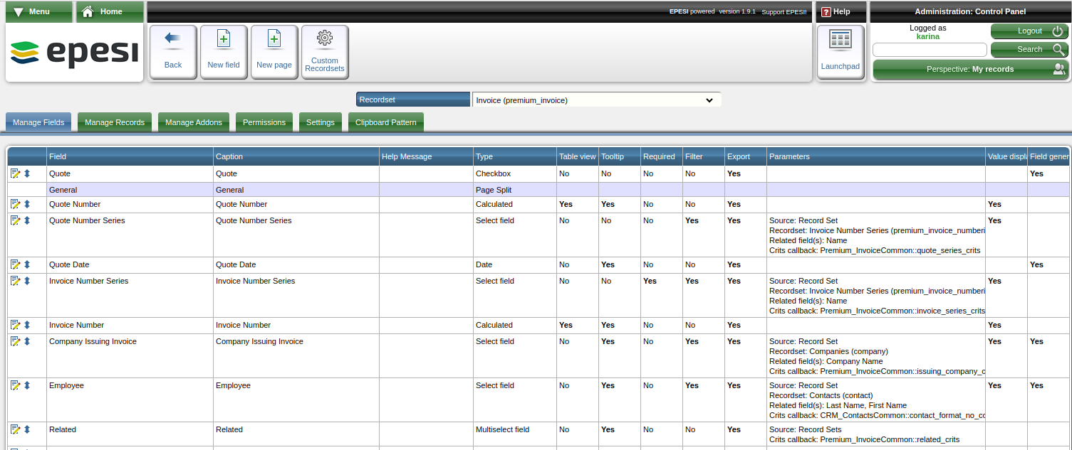The width and height of the screenshot is (1072, 450).
Task: Click move arrow icon for Quote Date row
Action: click(x=27, y=264)
